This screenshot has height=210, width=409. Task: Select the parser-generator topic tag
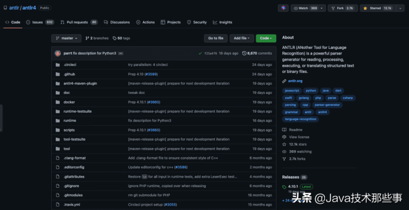tap(327, 105)
